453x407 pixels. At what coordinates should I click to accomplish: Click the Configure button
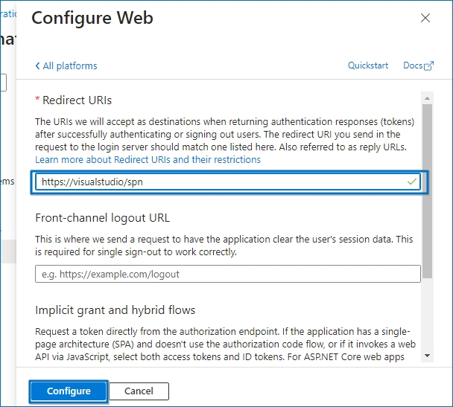pos(69,391)
